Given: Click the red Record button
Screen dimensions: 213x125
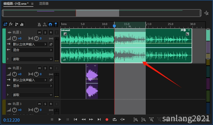Looking at the screenshot, I should (107, 120).
